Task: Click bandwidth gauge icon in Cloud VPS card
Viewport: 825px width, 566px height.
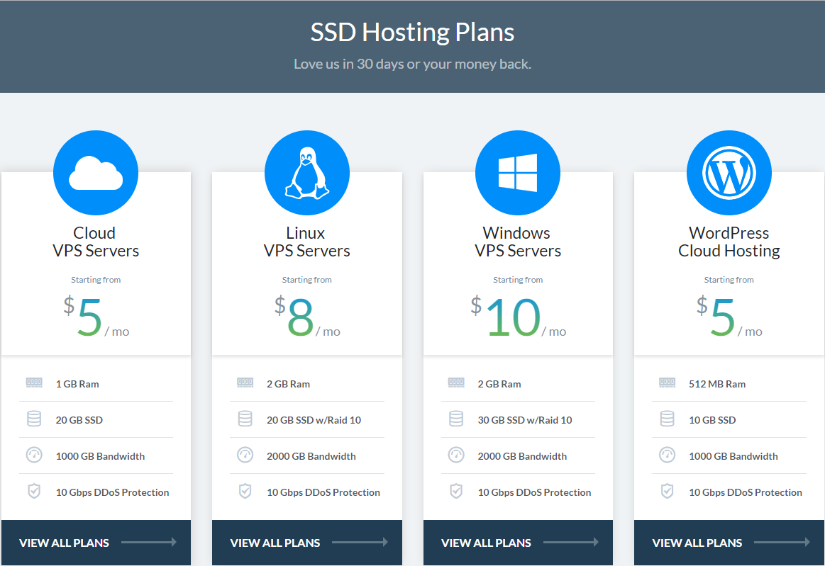Action: [34, 455]
